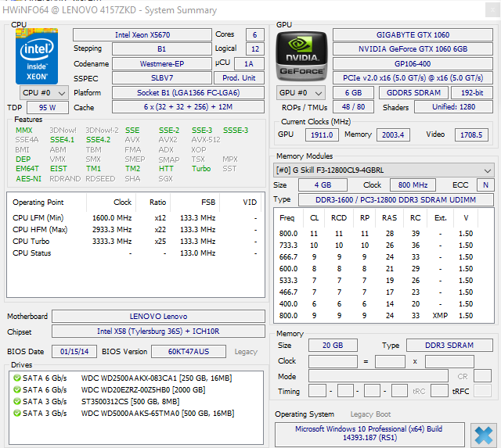Click the Windows 10 Professional OS field
Viewport: 501px width, 448px height.
coord(369,435)
